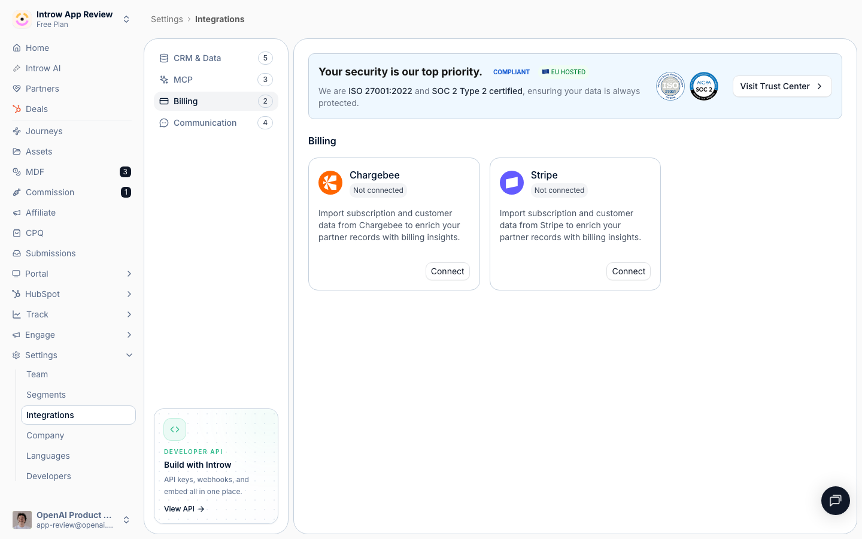This screenshot has height=539, width=862.
Task: Click the CRM & Data database icon
Action: [x=164, y=58]
